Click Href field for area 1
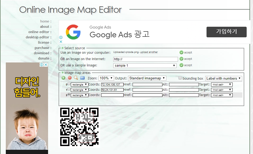Screen dimensions: 253x154 click(147, 90)
